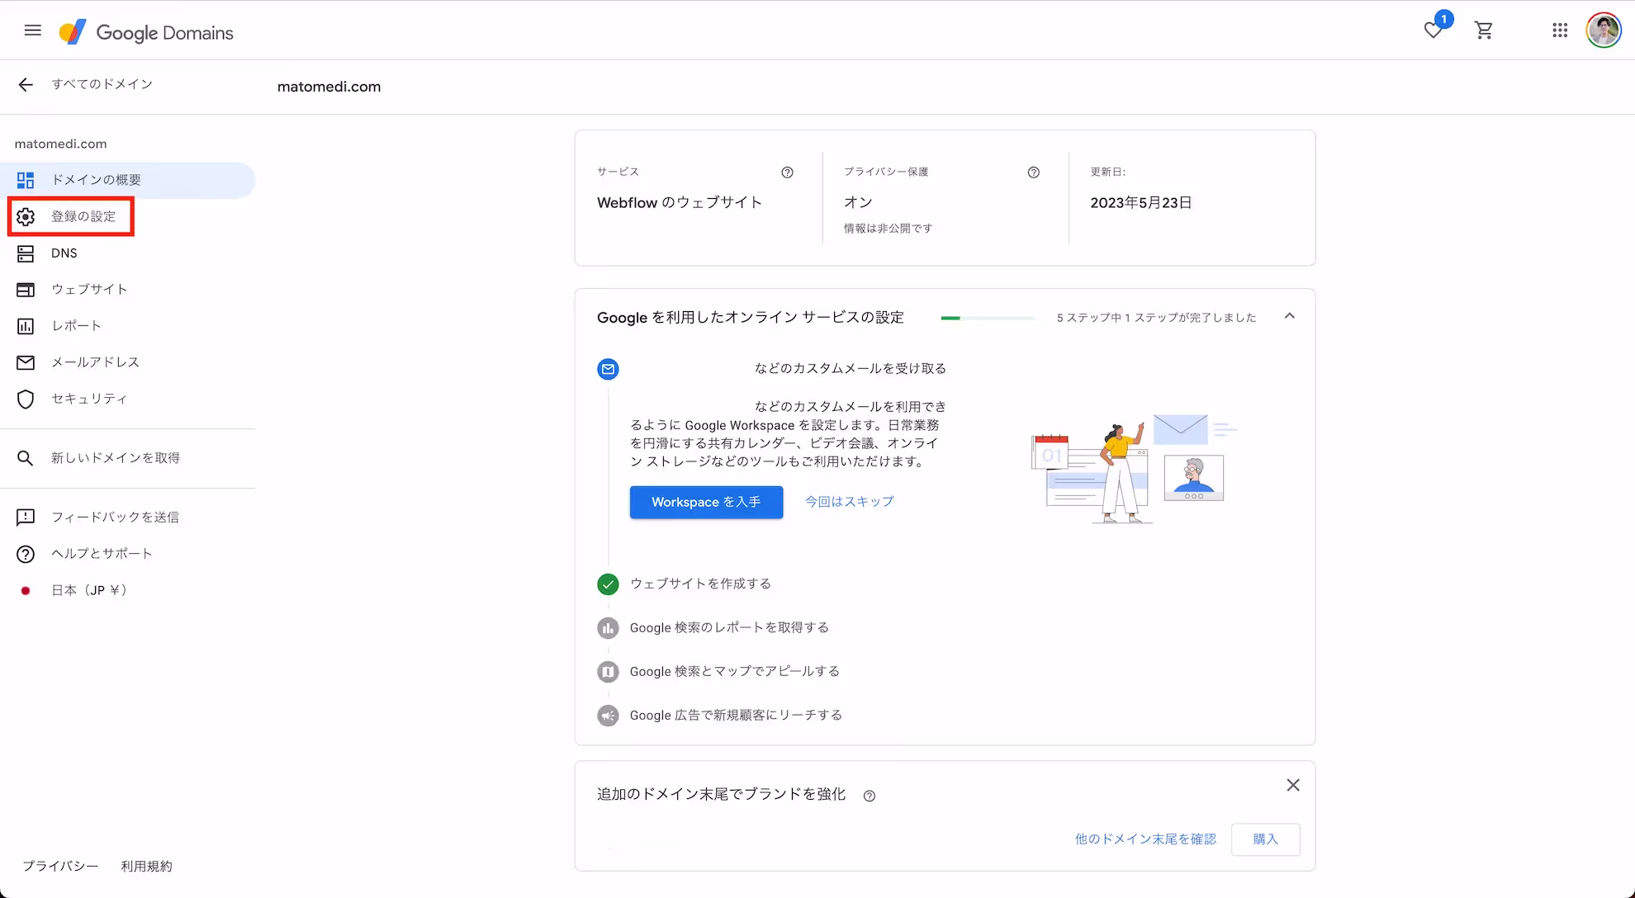This screenshot has width=1635, height=898.
Task: Select フィードバックを送信
Action: (128, 518)
